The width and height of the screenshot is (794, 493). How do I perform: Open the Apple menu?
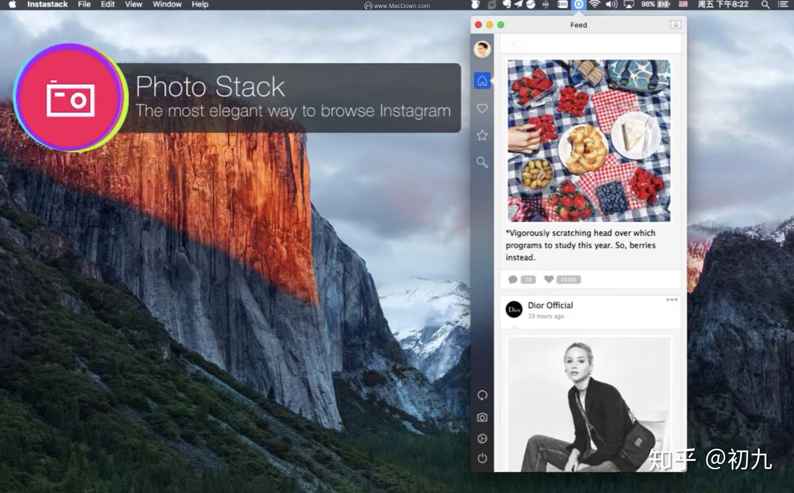pyautogui.click(x=12, y=5)
